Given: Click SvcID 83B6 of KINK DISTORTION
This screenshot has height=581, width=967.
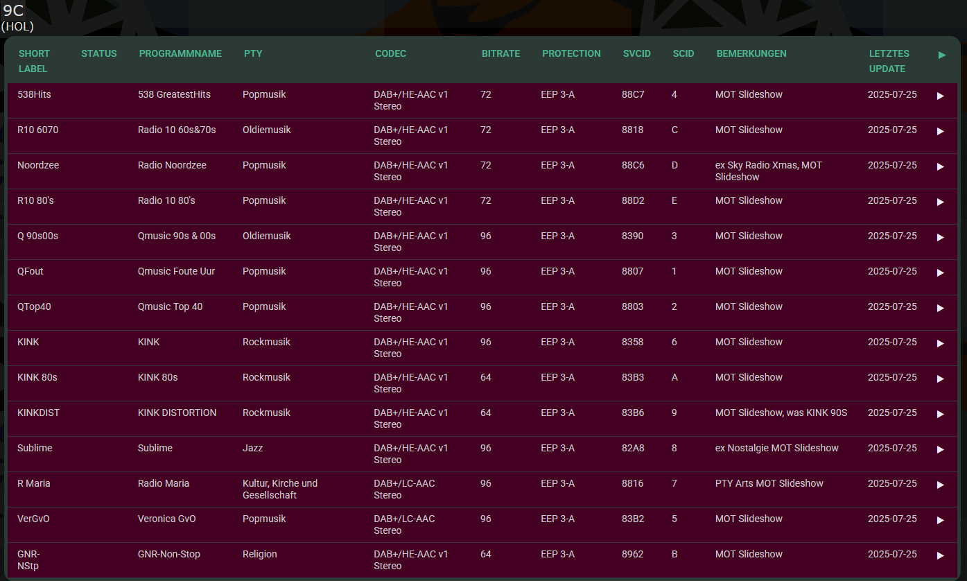Looking at the screenshot, I should coord(633,413).
